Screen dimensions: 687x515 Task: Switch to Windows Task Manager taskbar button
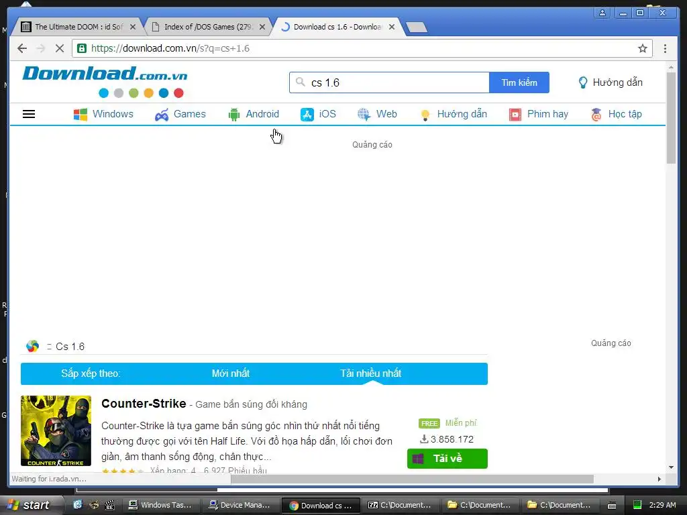[160, 505]
